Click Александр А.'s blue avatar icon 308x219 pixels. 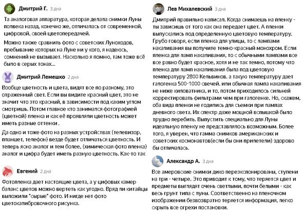click(160, 161)
